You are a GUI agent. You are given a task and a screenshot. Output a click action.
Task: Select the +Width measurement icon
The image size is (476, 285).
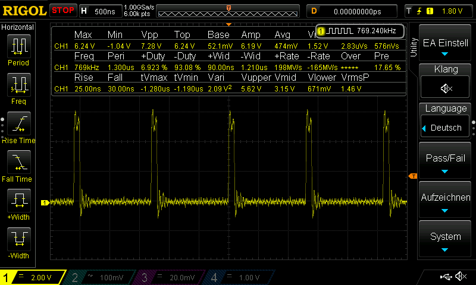(x=19, y=200)
